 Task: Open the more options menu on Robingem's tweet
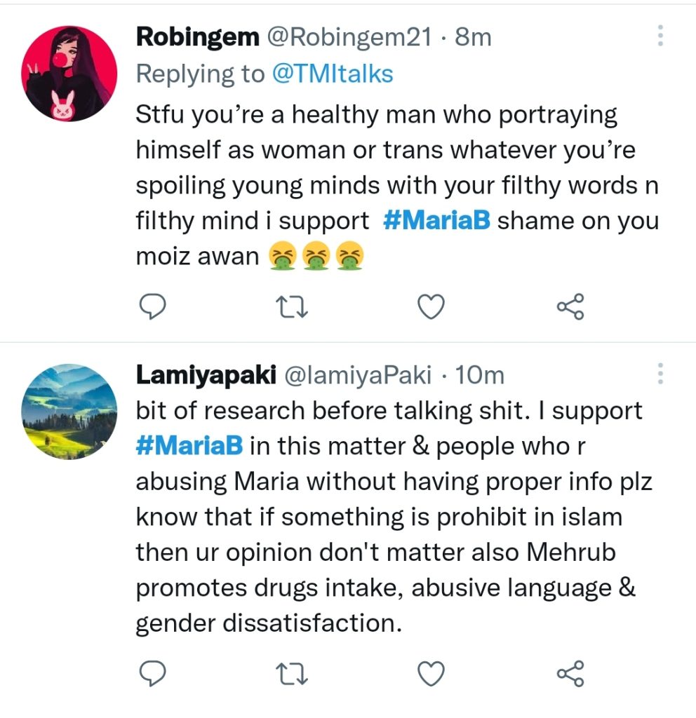click(x=660, y=34)
